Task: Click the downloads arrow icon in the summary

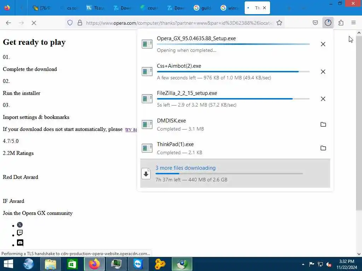Action: [146, 174]
